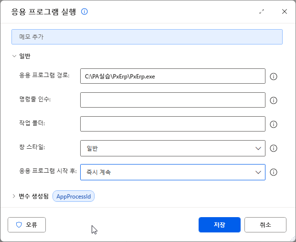
Task: Close the 응용 프로그램 실행 dialog
Action: [x=285, y=11]
